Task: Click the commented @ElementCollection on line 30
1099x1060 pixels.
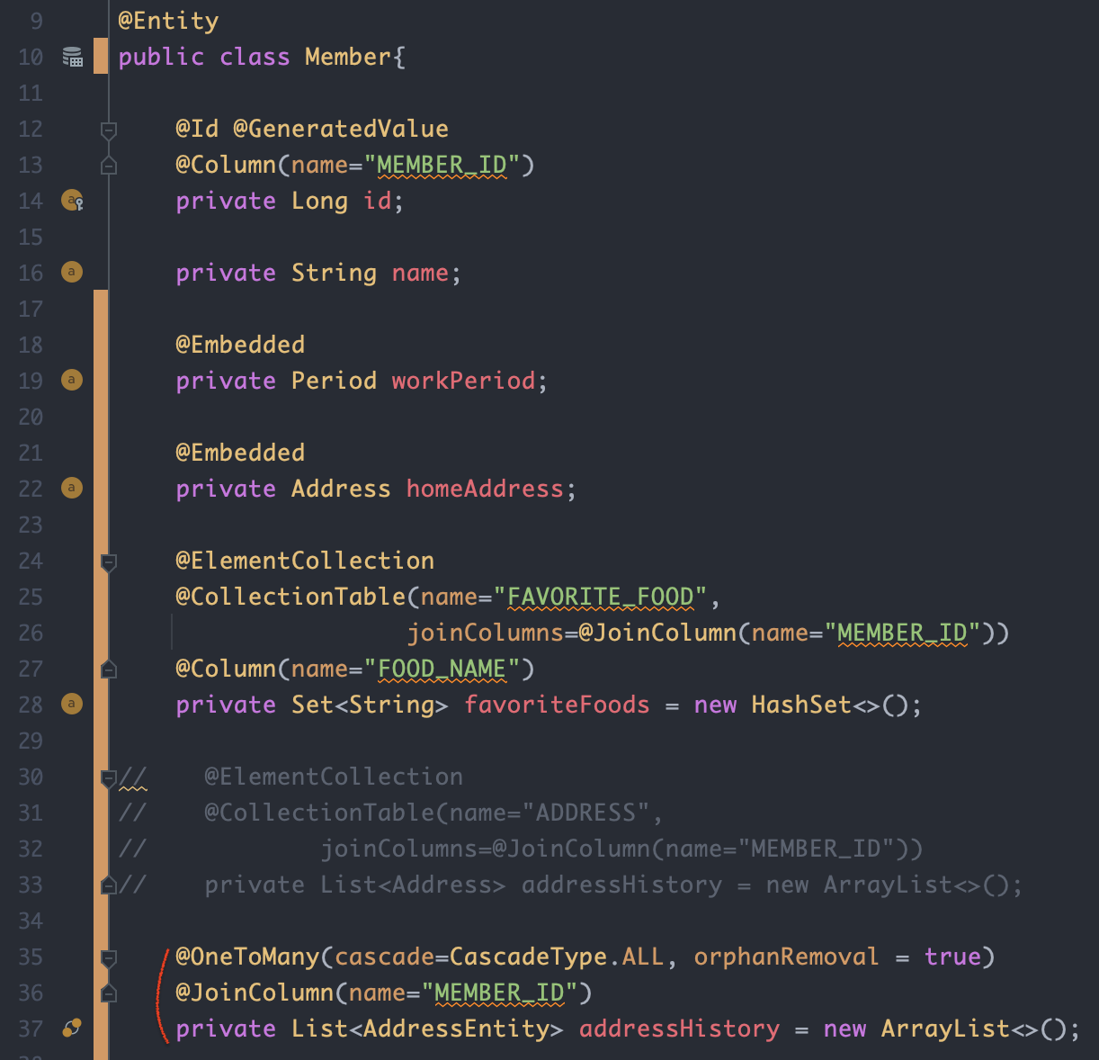Action: click(334, 777)
